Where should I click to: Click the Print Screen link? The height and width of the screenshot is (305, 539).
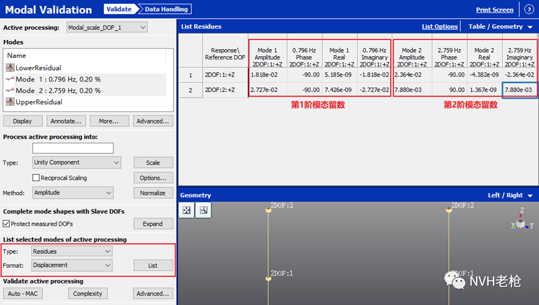coord(495,9)
